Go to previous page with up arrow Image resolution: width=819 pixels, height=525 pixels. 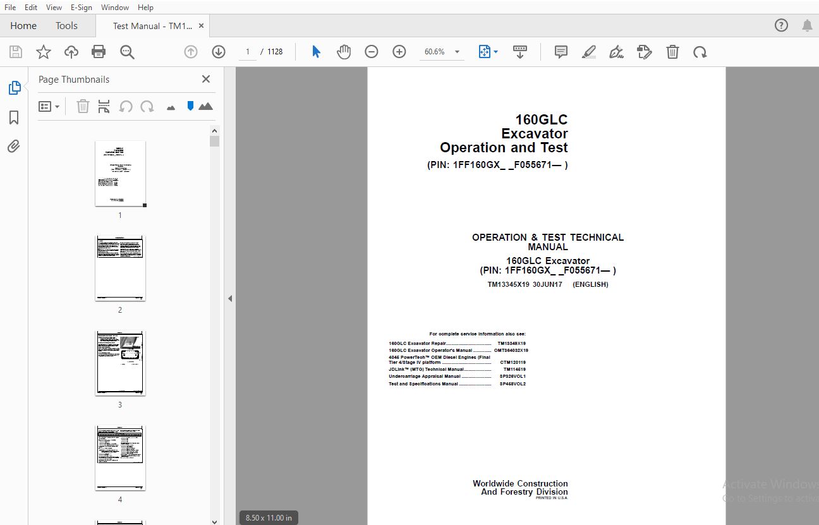point(191,52)
